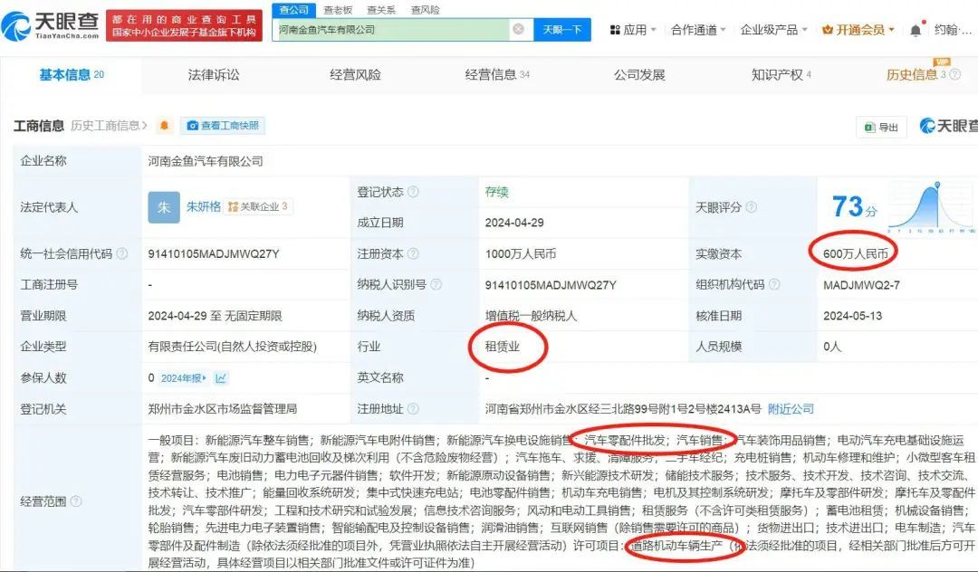978x572 pixels.
Task: Open the 朱妍格 legal representative link
Action: pos(204,206)
